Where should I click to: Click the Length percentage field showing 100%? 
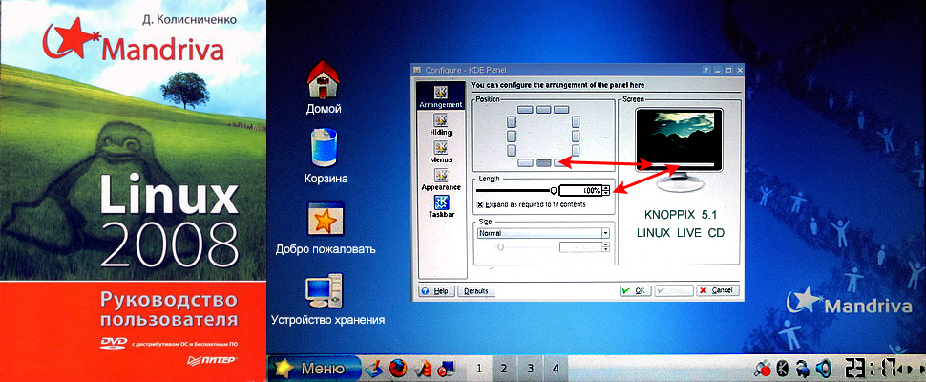click(580, 190)
